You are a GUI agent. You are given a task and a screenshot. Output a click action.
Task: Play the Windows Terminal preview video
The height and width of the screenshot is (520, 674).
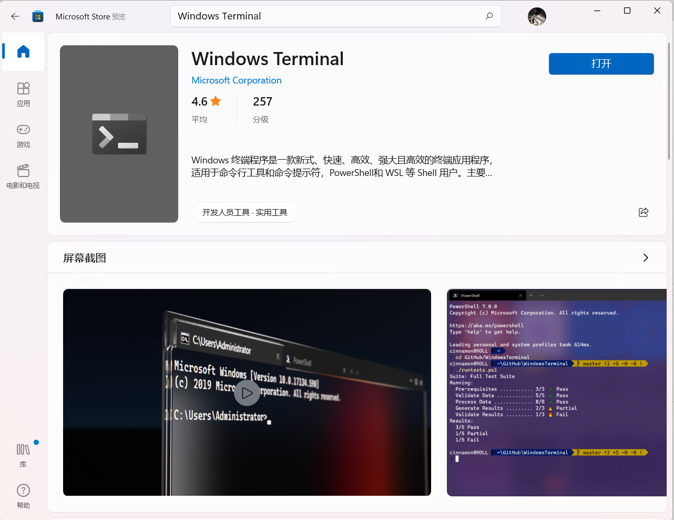point(247,393)
